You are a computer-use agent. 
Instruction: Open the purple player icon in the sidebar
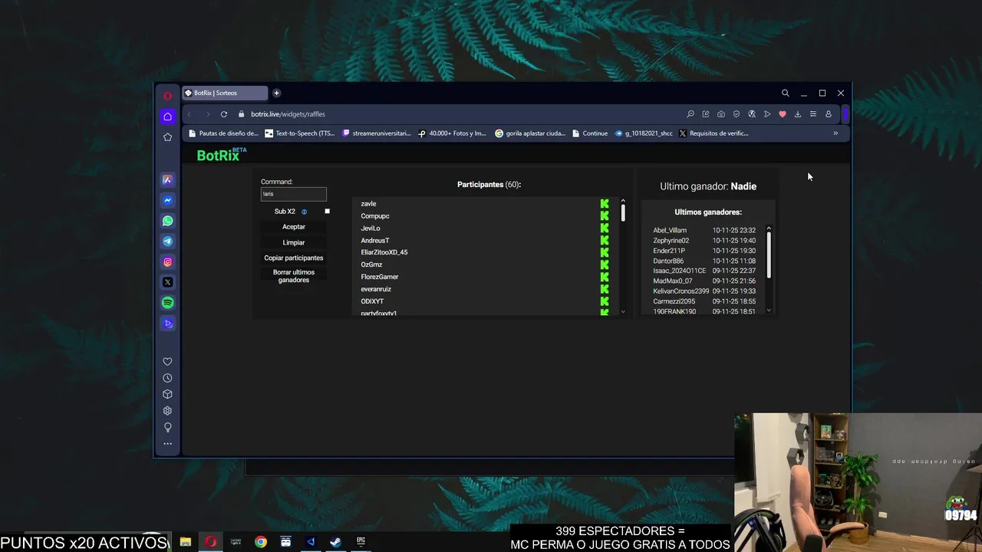point(167,324)
